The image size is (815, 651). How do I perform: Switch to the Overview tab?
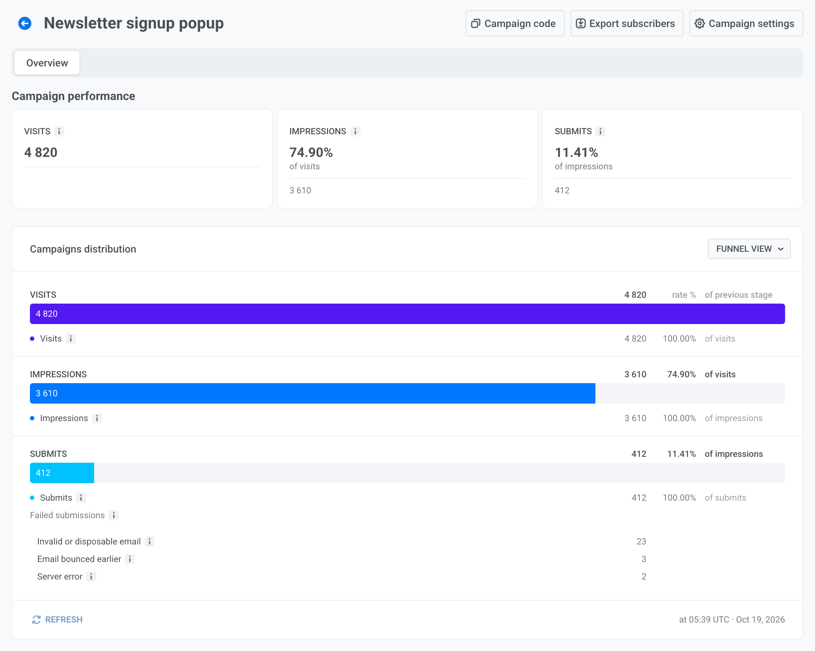click(x=47, y=63)
